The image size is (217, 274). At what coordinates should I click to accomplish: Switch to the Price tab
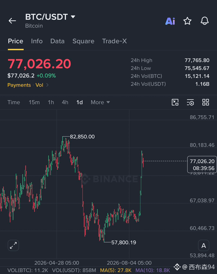pos(15,41)
